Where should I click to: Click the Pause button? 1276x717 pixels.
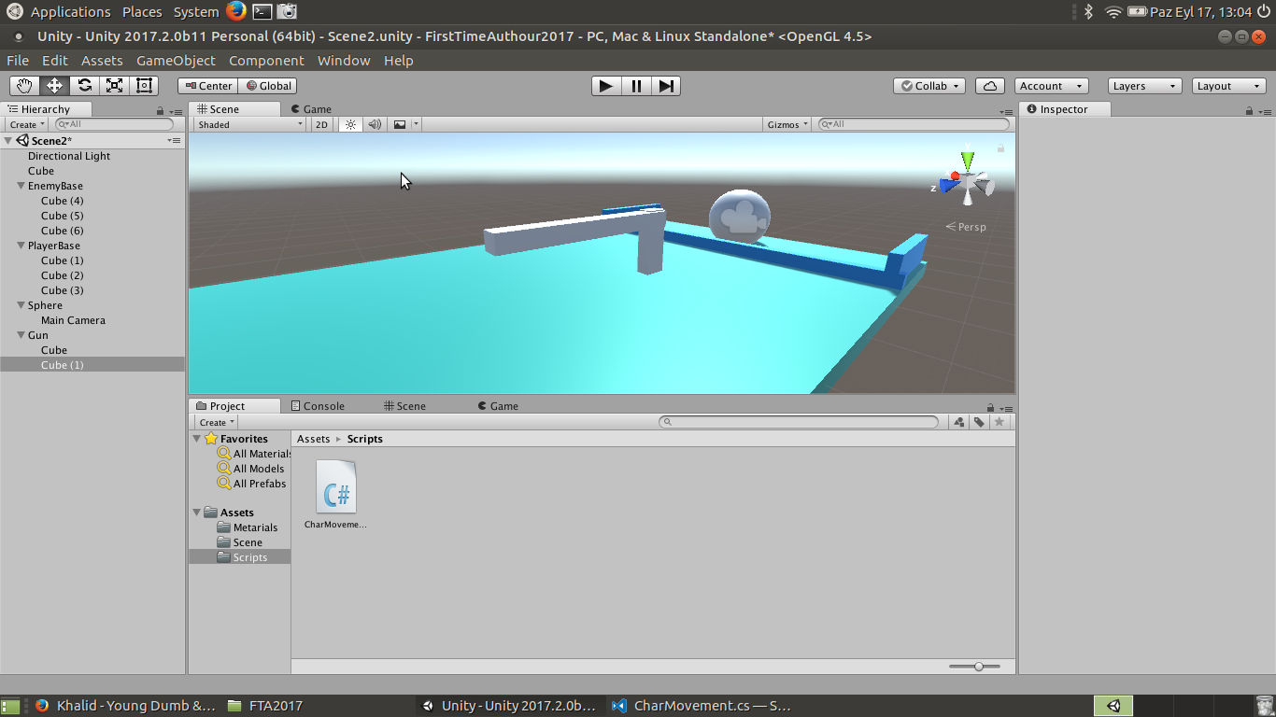(636, 86)
